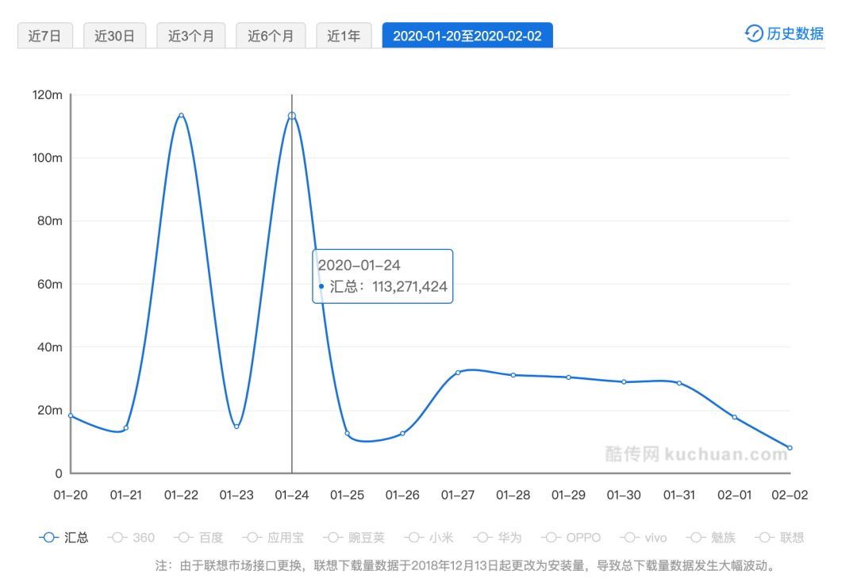Image resolution: width=857 pixels, height=582 pixels.
Task: Switch to the 近7日 tab
Action: [x=45, y=35]
